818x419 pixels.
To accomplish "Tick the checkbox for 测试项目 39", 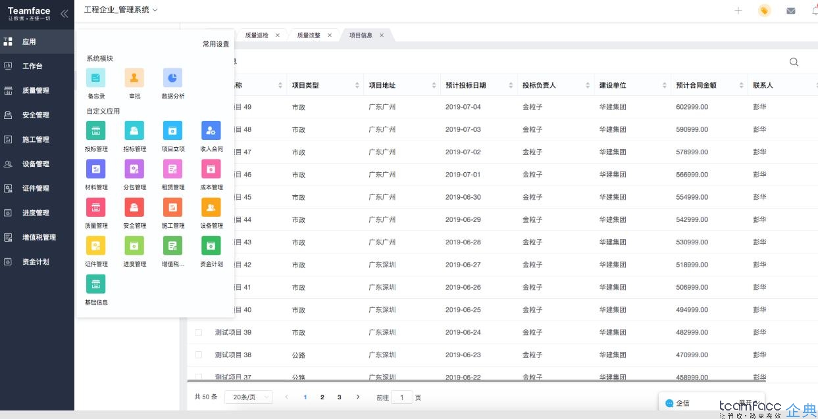I will [x=199, y=332].
